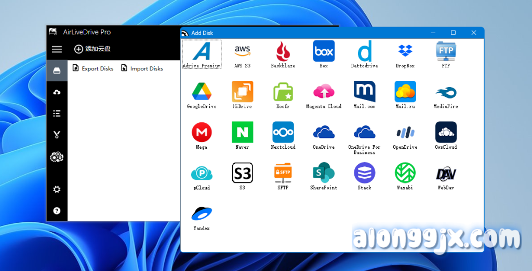Image resolution: width=532 pixels, height=271 pixels.
Task: Open the hamburger menu in AirLiveDrive
Action: [x=57, y=49]
